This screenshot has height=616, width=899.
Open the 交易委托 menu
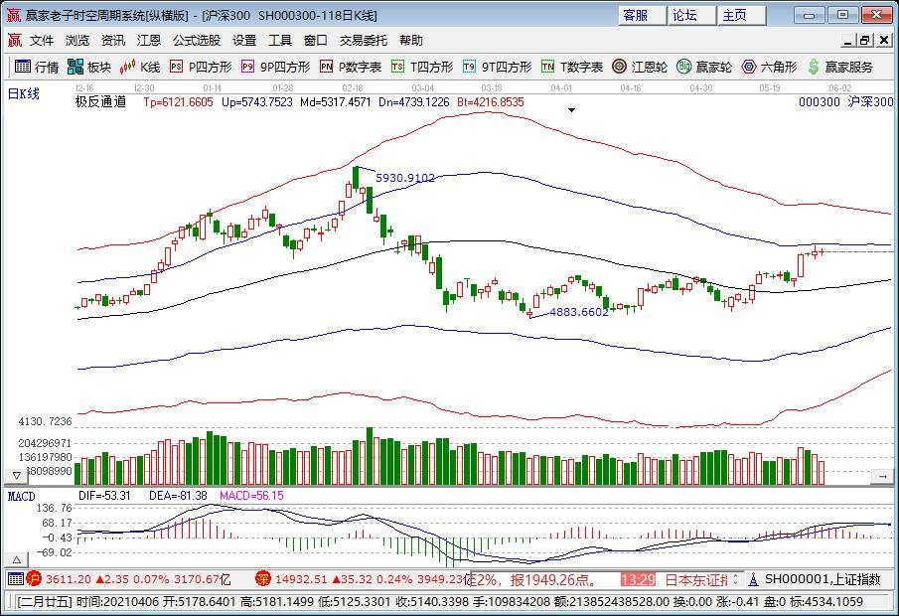click(364, 40)
